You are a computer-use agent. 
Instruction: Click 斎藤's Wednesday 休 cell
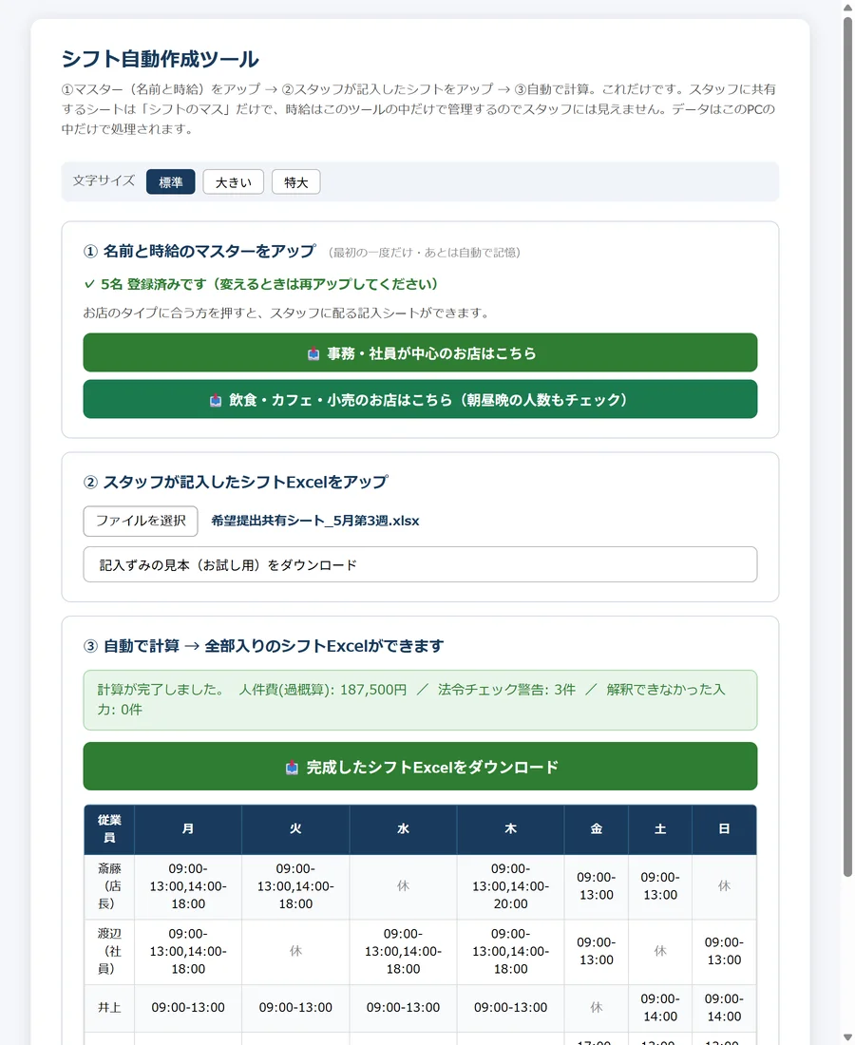pyautogui.click(x=403, y=886)
